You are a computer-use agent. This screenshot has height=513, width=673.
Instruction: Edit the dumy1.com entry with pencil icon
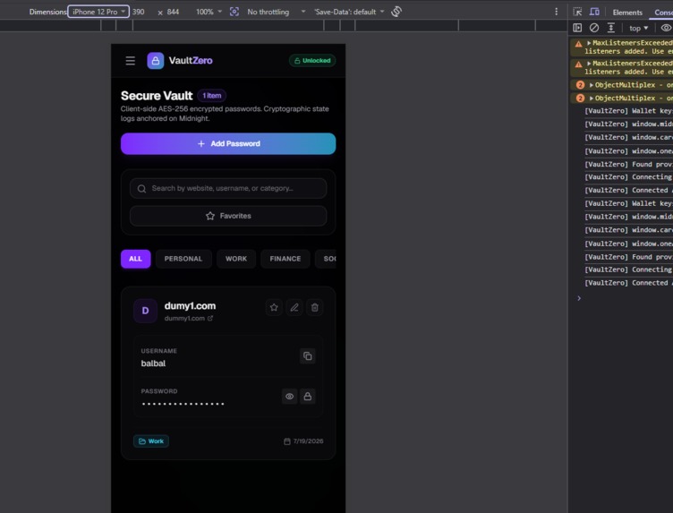click(294, 307)
